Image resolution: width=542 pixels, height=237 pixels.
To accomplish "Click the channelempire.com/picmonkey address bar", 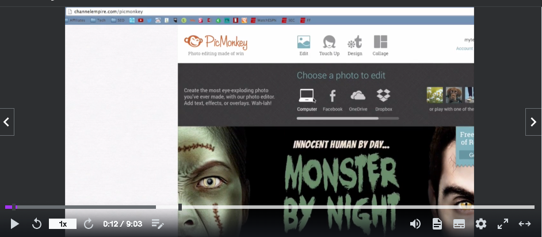I will tap(270, 12).
